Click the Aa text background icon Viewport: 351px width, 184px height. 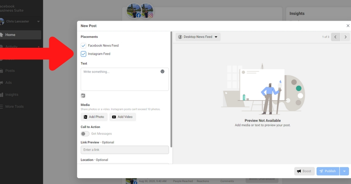coord(83,96)
